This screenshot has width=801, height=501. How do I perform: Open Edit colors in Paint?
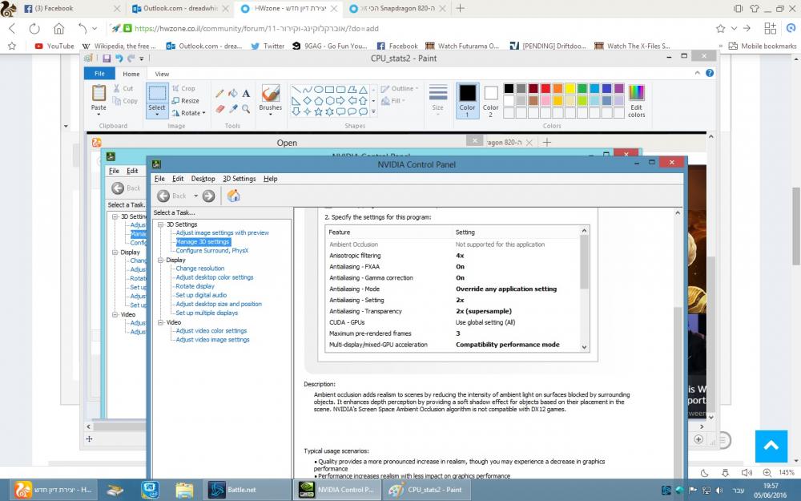tap(637, 101)
